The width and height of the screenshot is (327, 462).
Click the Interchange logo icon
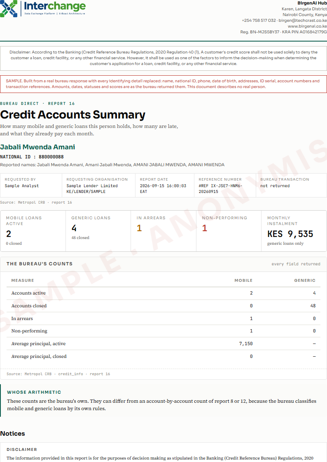pyautogui.click(x=9, y=9)
